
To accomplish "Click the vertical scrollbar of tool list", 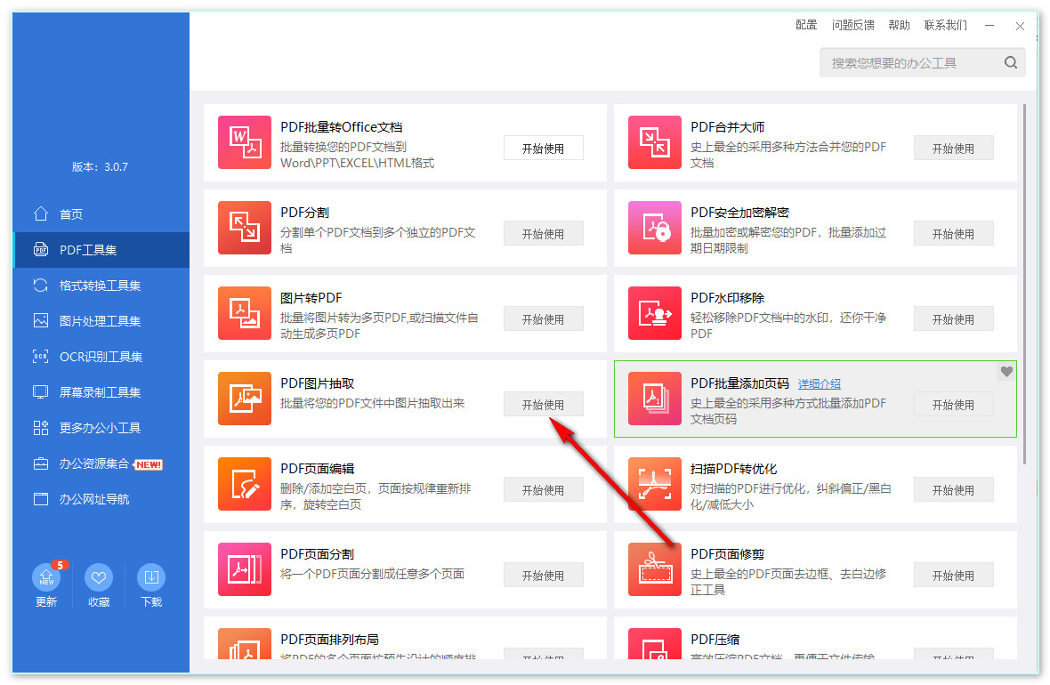I will 1024,285.
